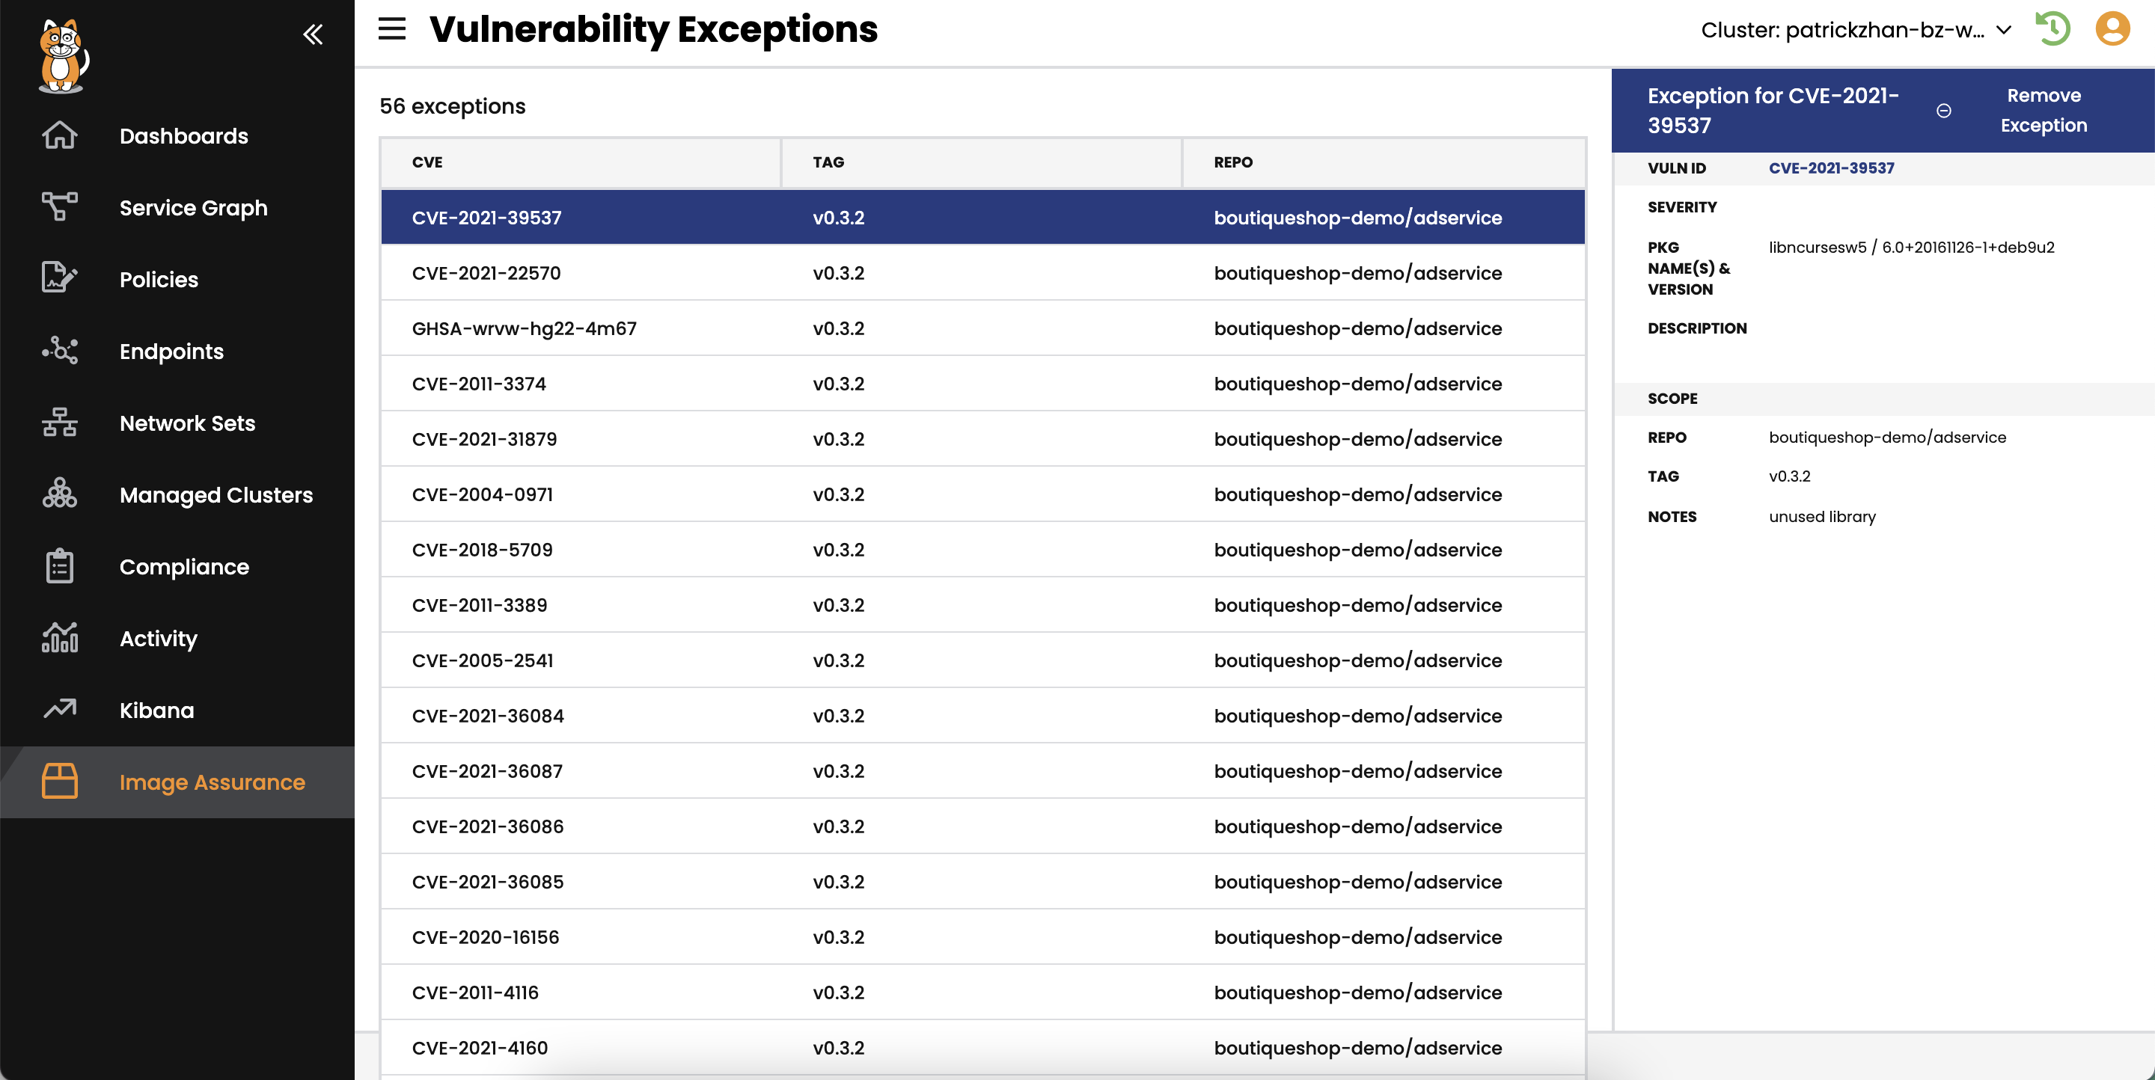Select CVE-2011-4116 row
Screen dimensions: 2155x1080
pyautogui.click(x=982, y=992)
